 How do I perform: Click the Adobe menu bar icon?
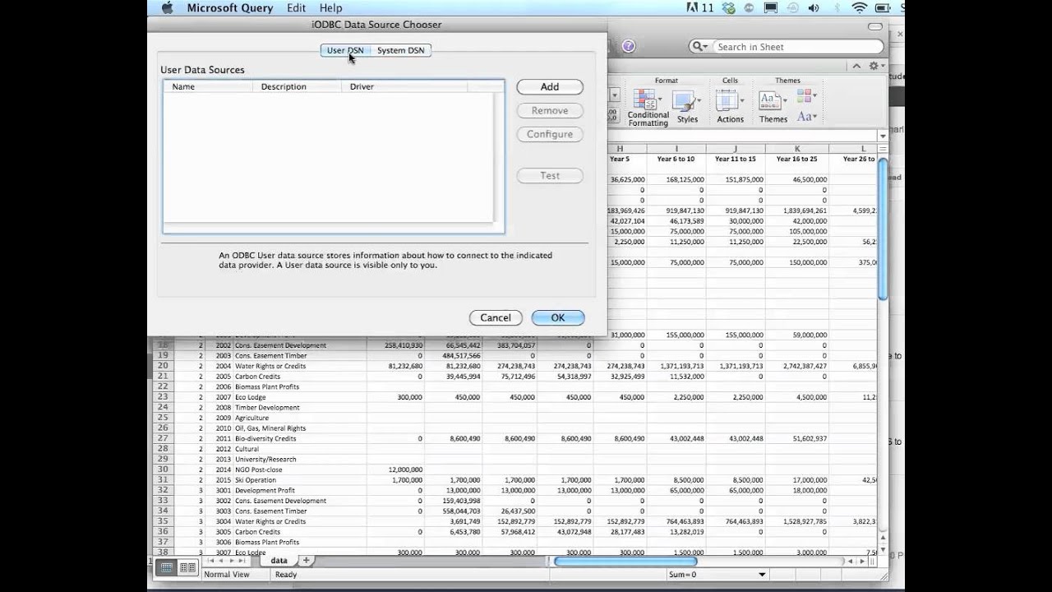point(699,8)
